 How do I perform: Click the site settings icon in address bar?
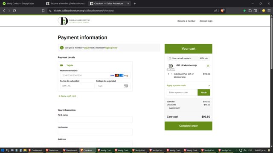(50, 11)
